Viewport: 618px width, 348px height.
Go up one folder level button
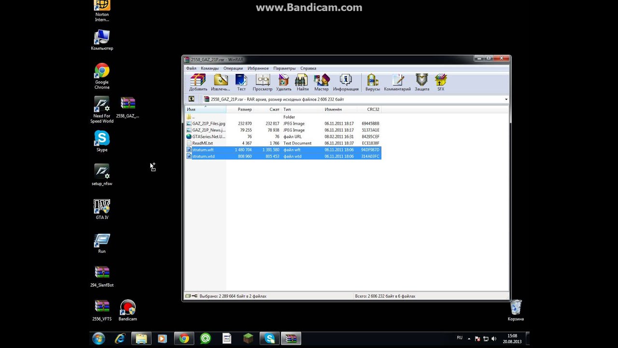tap(191, 99)
